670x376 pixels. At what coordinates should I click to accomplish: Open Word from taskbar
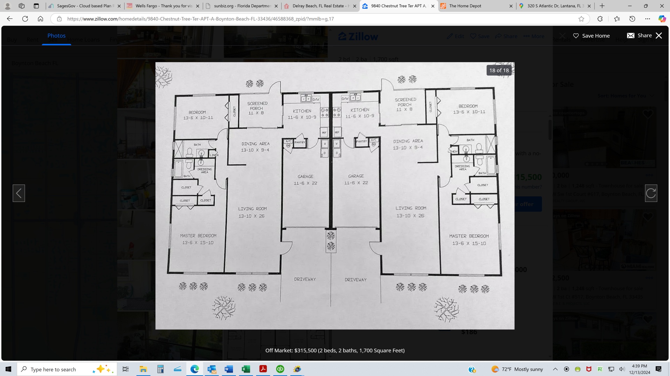pos(229,369)
